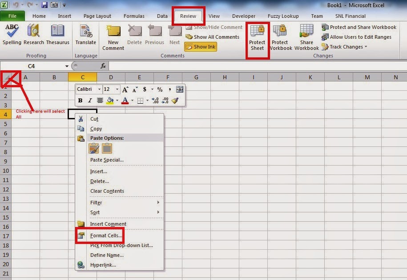Switch to the Developer tab
The width and height of the screenshot is (407, 280).
click(x=244, y=16)
